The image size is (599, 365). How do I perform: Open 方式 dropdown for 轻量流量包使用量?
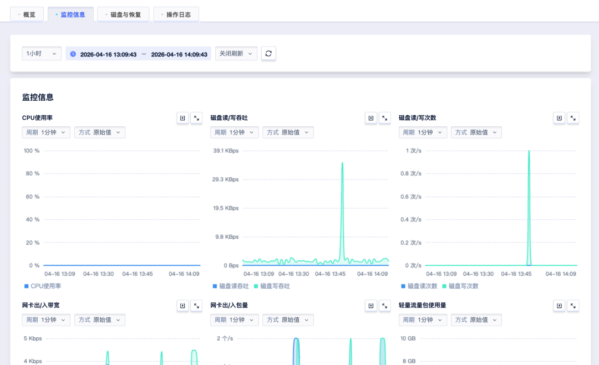pyautogui.click(x=476, y=320)
